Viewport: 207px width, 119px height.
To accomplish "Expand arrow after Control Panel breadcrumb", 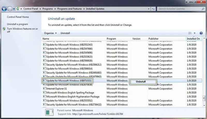I will click(x=40, y=9).
